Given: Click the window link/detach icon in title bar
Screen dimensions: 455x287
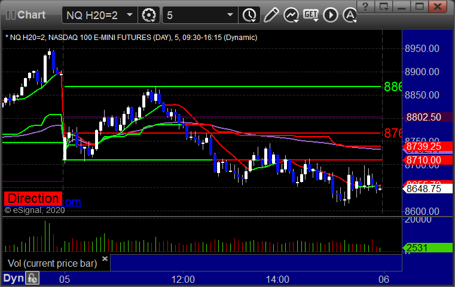Looking at the screenshot, I should click(383, 6).
